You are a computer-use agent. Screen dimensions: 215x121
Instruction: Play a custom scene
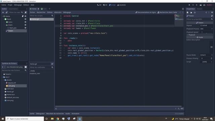(204, 5)
